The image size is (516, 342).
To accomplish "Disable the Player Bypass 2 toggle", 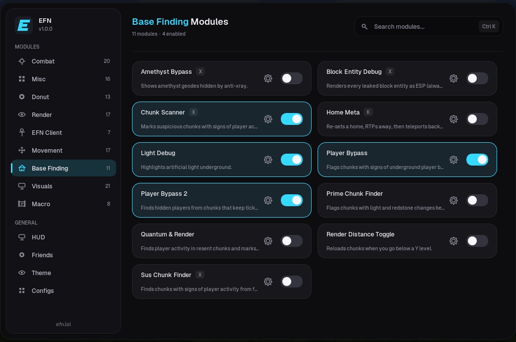I will [x=292, y=200].
